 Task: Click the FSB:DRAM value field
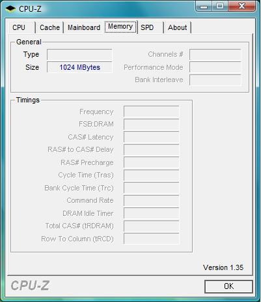pos(152,124)
